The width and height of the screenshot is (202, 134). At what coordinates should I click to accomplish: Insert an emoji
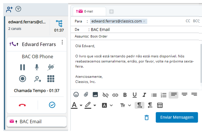click(76, 95)
